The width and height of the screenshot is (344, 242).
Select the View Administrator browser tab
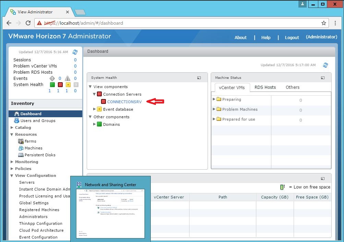coord(39,12)
